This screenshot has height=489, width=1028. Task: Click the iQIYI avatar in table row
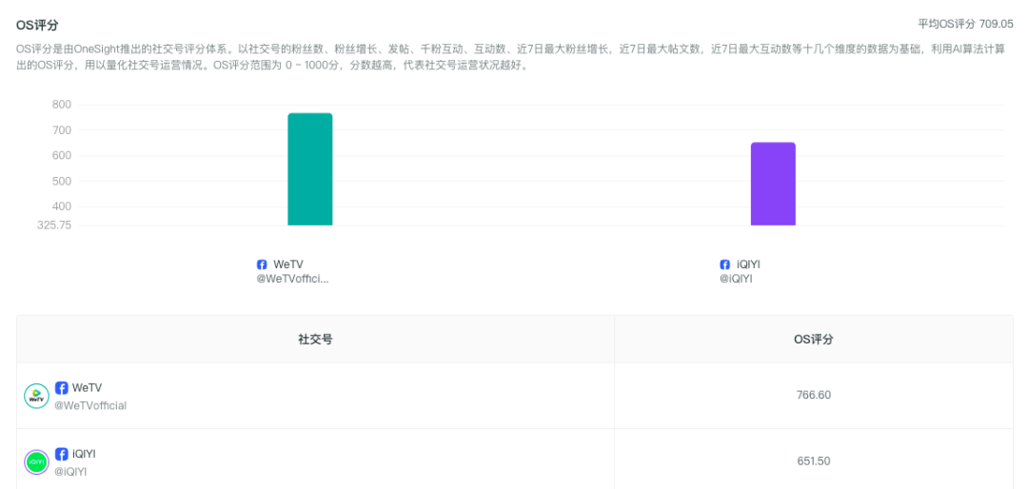[37, 462]
